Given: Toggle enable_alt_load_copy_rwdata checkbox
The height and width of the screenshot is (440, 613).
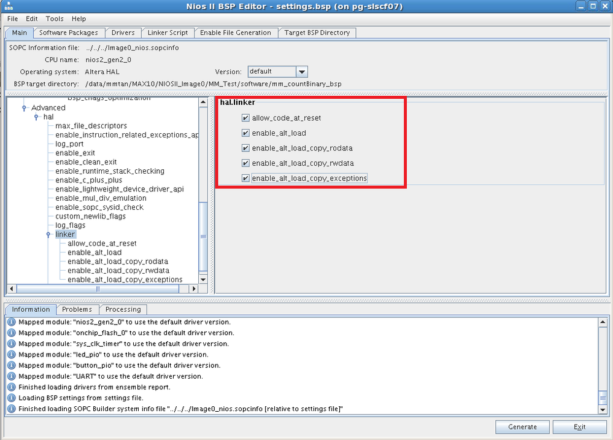Looking at the screenshot, I should [245, 163].
